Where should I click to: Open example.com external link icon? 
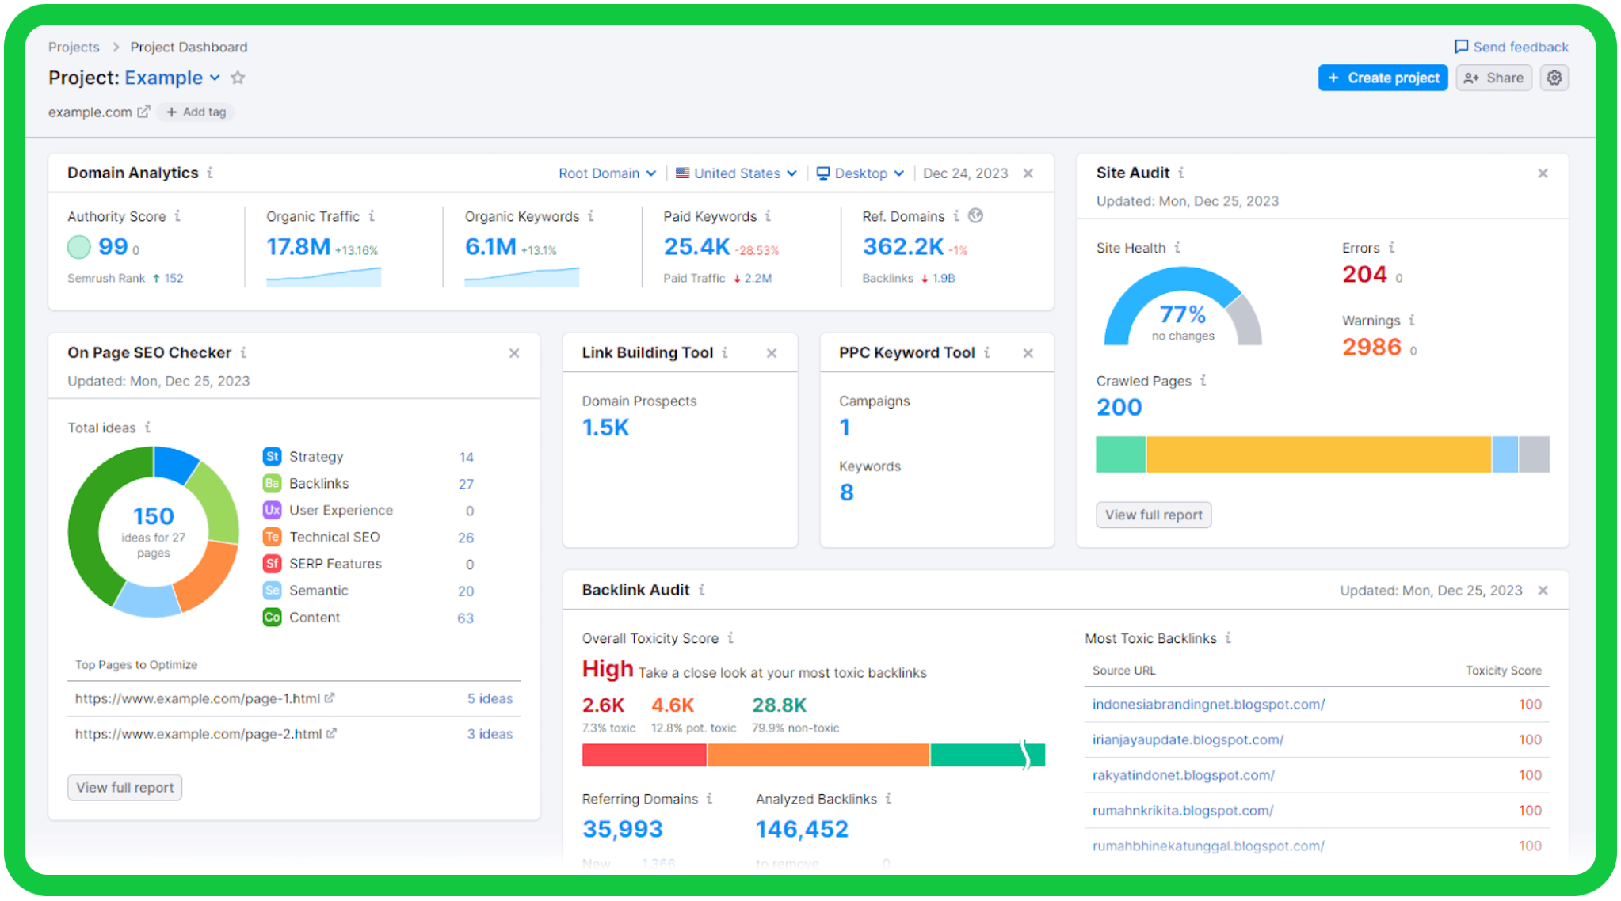pyautogui.click(x=143, y=112)
